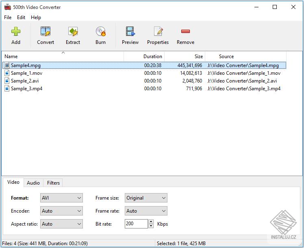
Task: Click the 445,341,696 size cell
Action: [x=190, y=65]
